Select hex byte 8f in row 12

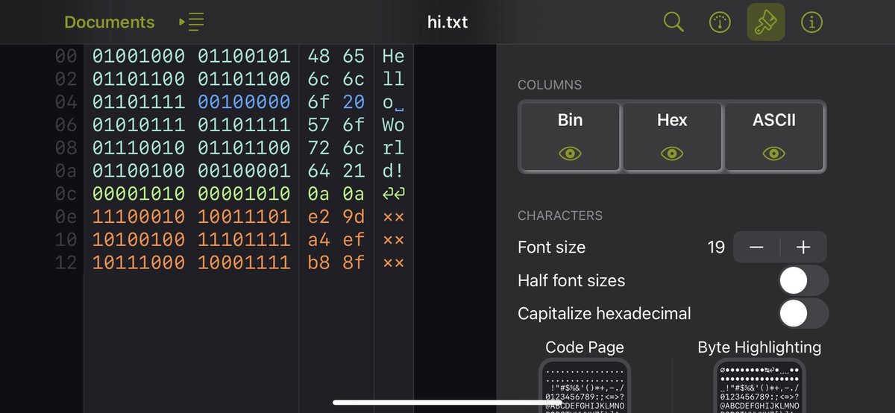[354, 262]
